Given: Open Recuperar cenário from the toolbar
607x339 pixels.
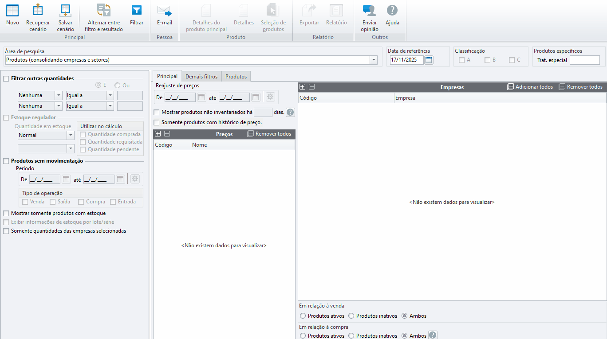Looking at the screenshot, I should (38, 11).
